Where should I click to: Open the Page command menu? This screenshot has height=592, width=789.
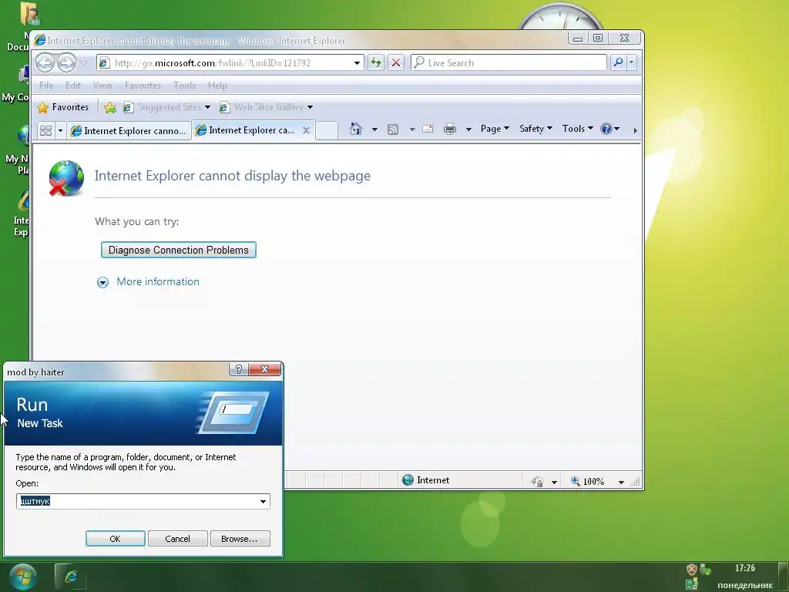[x=495, y=129]
